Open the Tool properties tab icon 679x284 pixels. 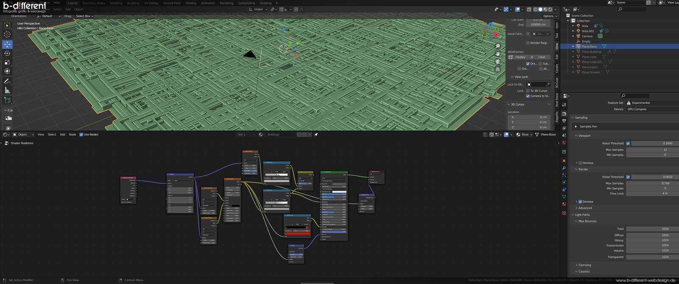click(564, 104)
